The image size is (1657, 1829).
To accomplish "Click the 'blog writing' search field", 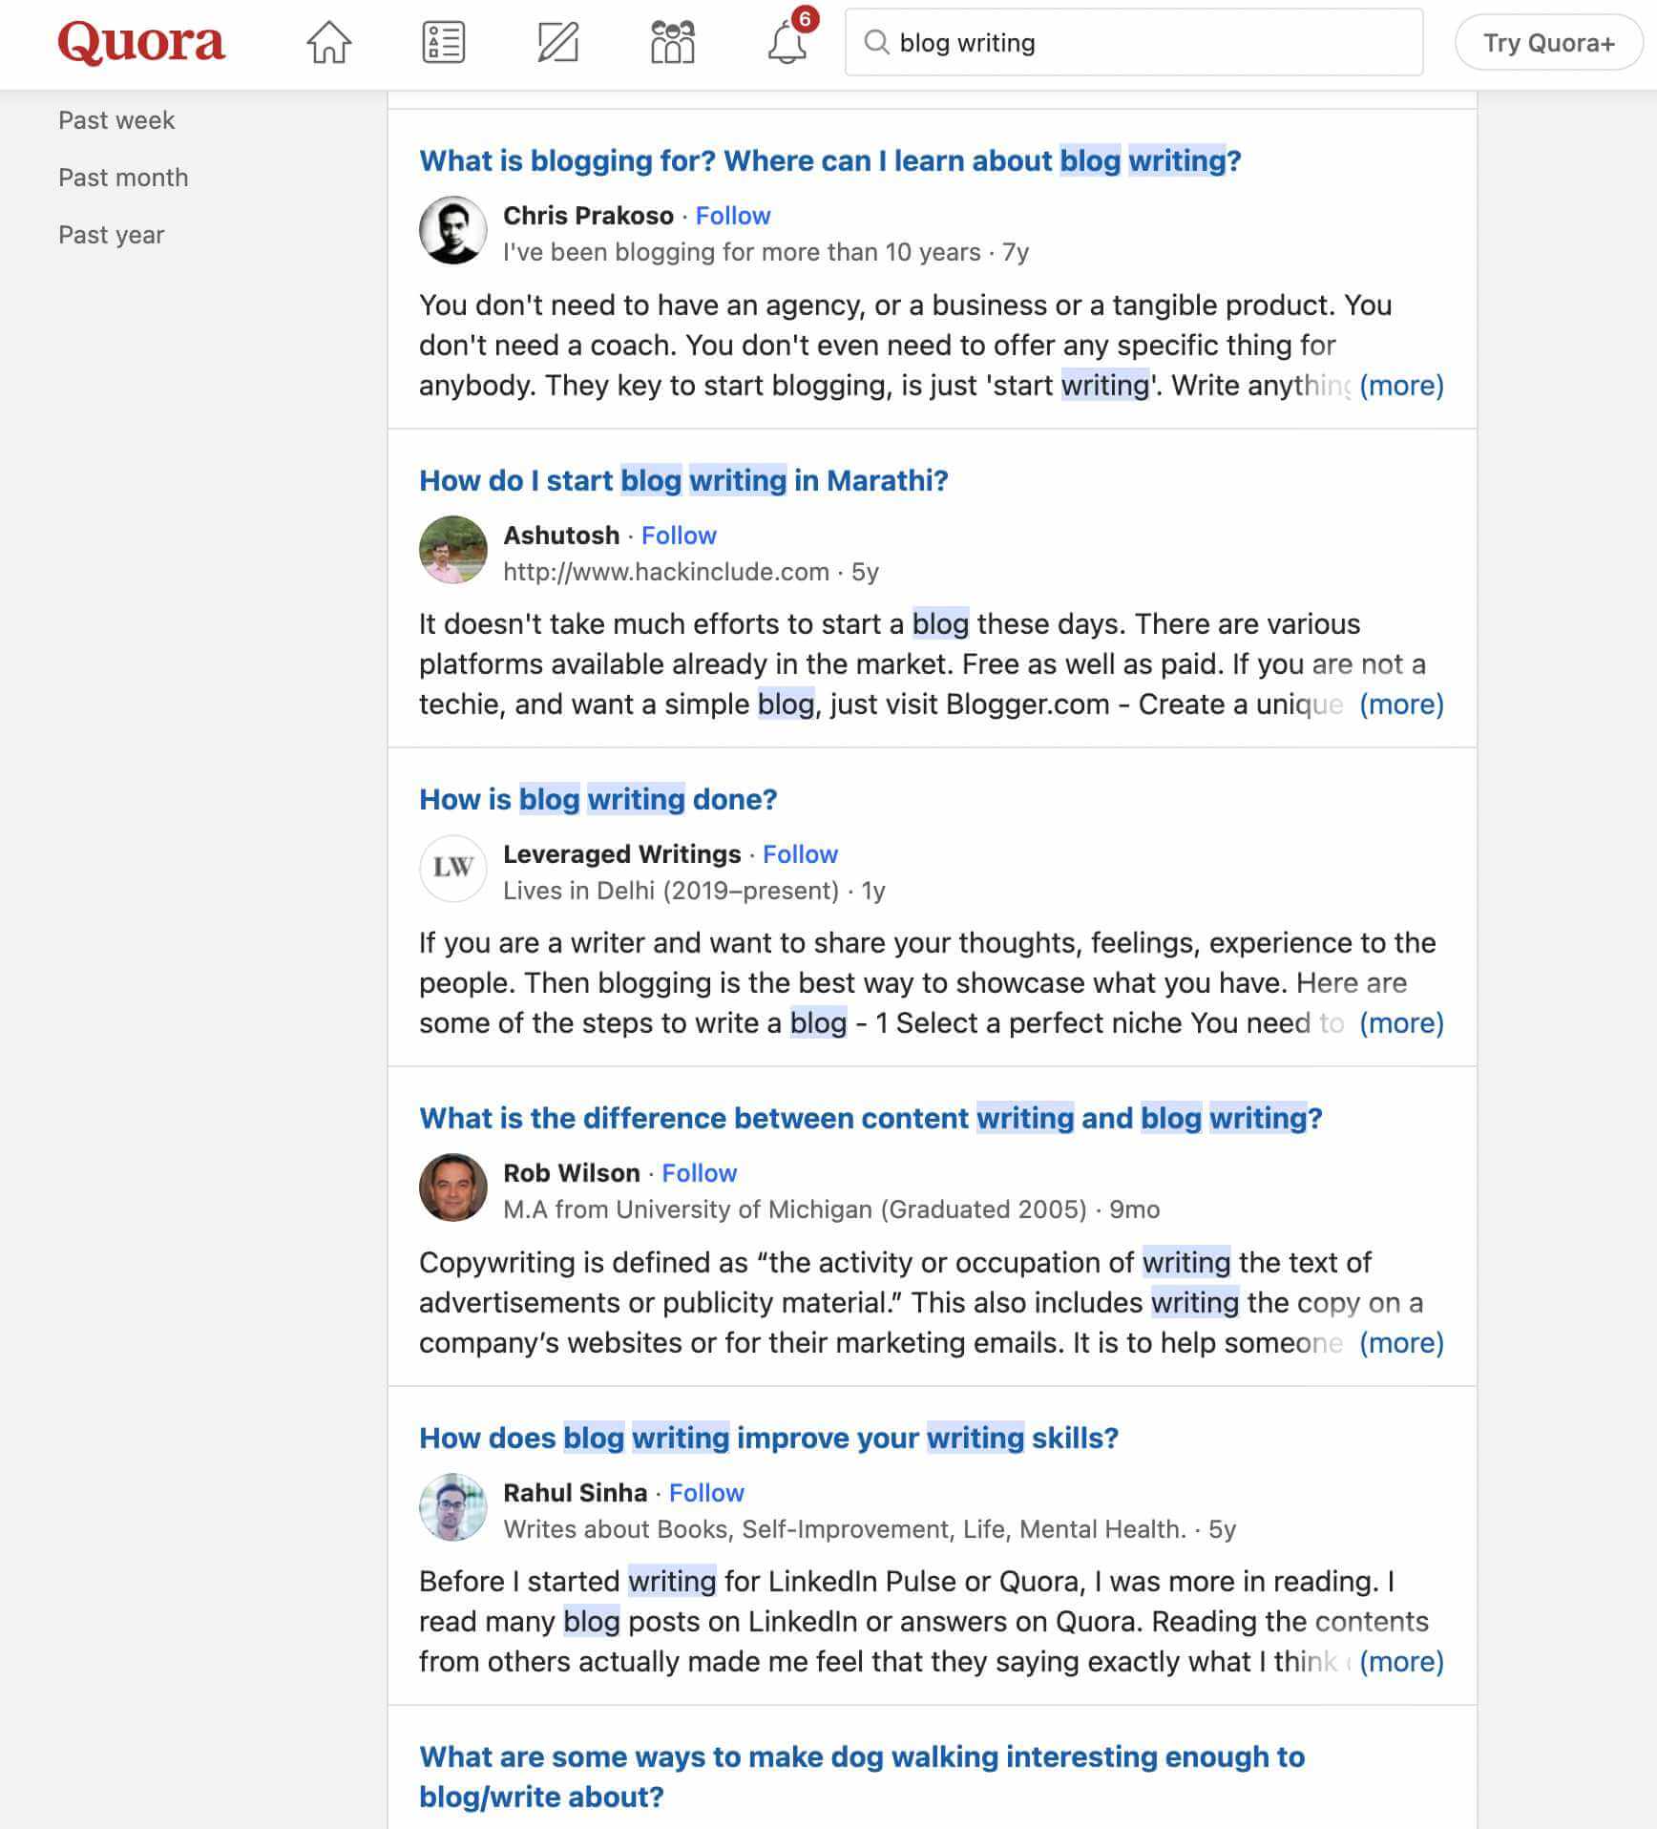I will tap(1134, 43).
